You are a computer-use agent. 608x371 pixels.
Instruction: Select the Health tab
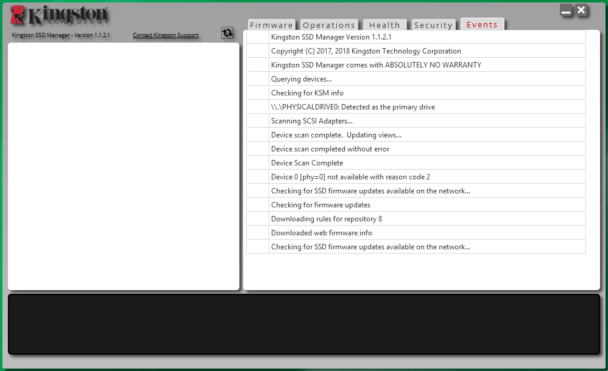click(x=384, y=25)
